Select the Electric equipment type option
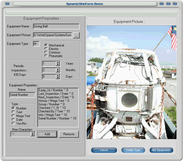 (x=46, y=49)
